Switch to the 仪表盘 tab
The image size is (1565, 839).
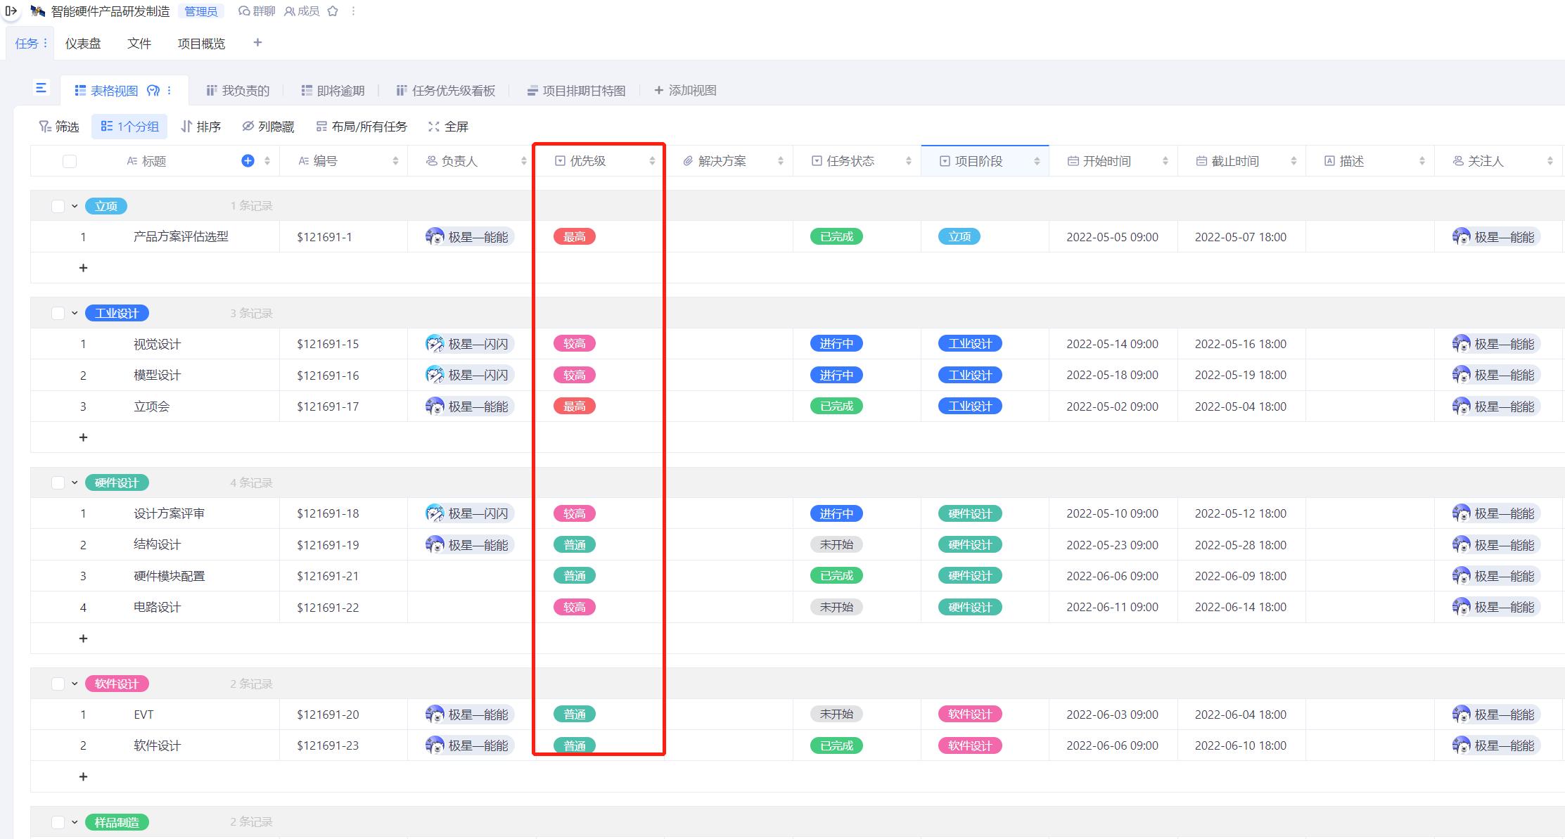click(82, 43)
